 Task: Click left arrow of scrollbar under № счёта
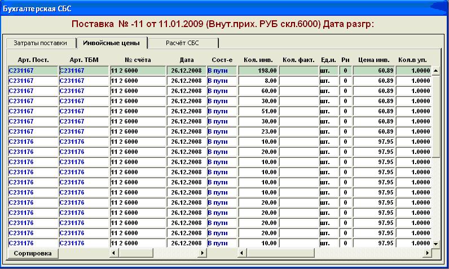pyautogui.click(x=114, y=253)
